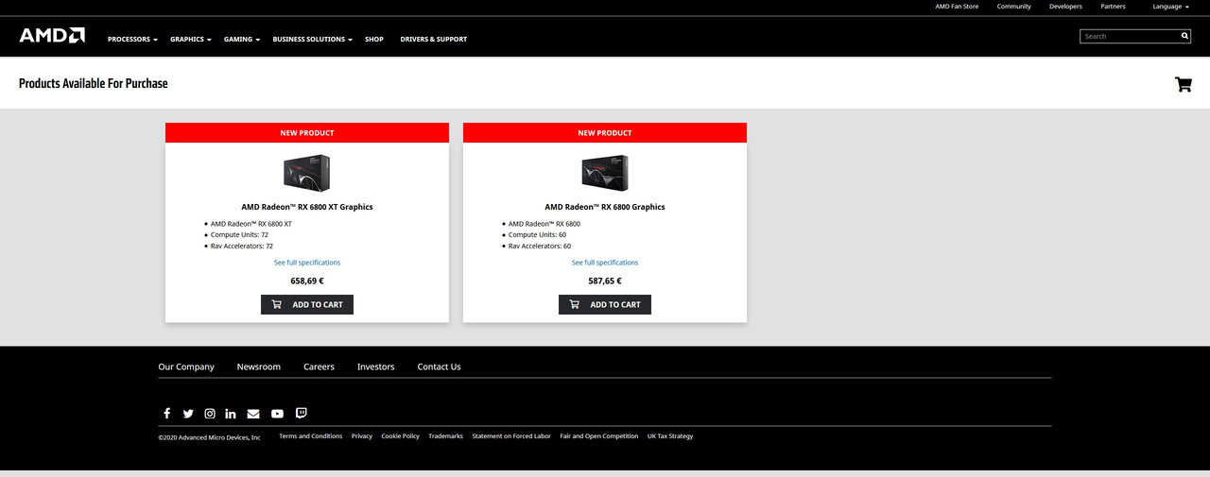Expand the Gaming menu

pos(242,40)
